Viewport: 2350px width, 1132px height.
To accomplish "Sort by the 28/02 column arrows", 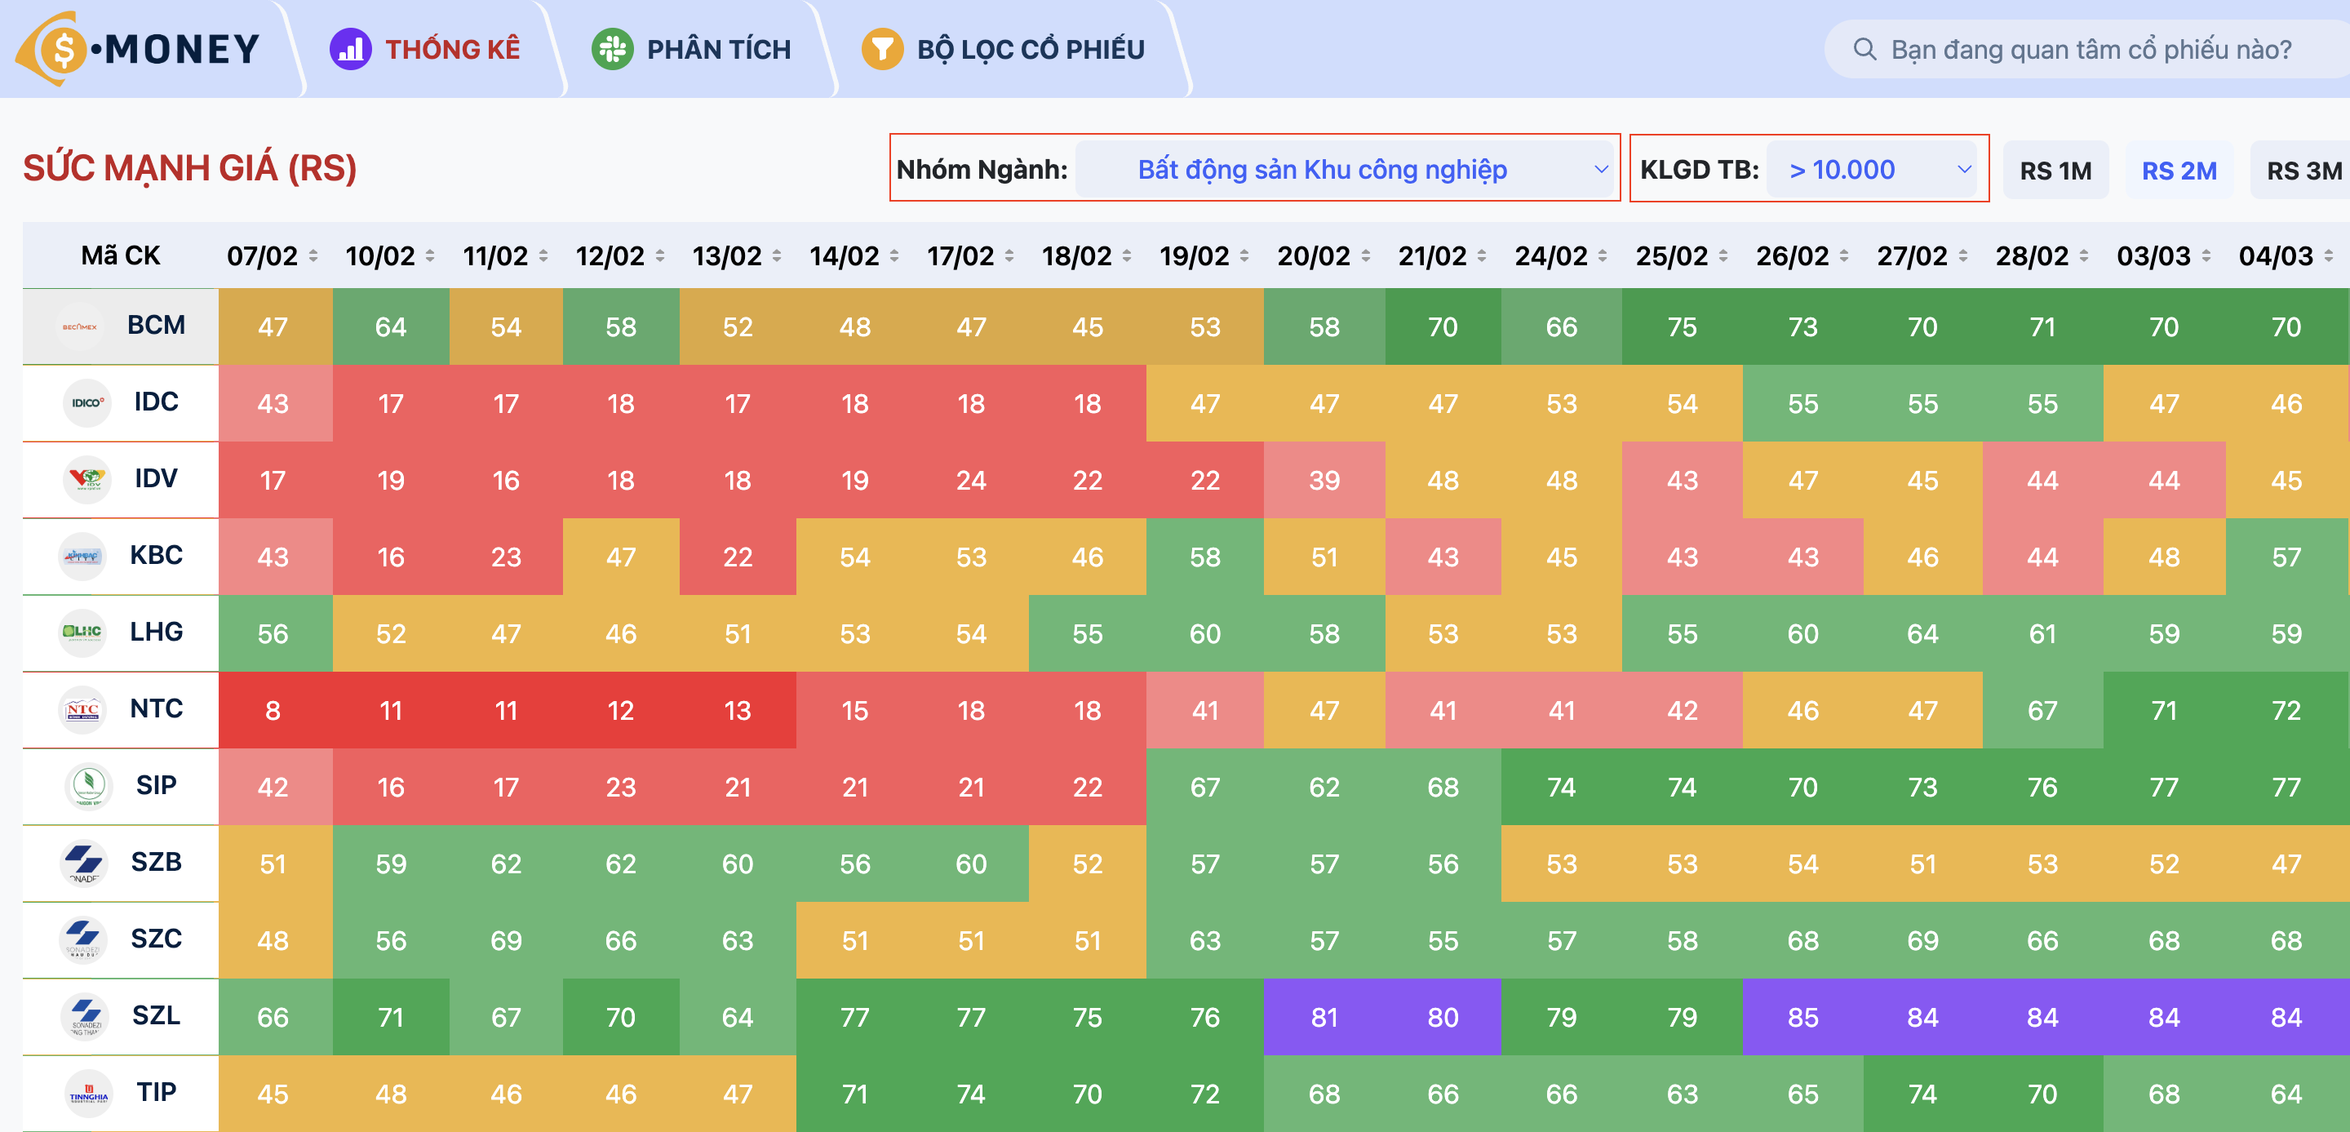I will point(2084,256).
